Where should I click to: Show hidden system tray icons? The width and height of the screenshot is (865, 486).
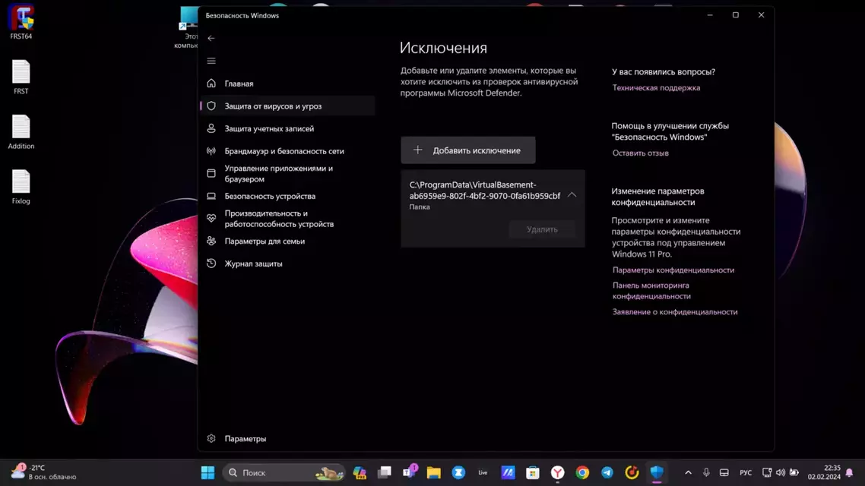click(x=688, y=473)
